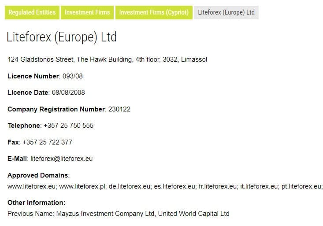Open the Regulated Entities breadcrumb tab
The height and width of the screenshot is (226, 323).
point(32,12)
